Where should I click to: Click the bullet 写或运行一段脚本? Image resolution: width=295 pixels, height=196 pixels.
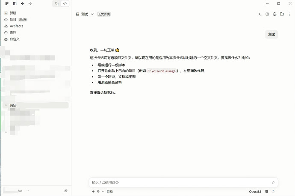click(x=111, y=65)
